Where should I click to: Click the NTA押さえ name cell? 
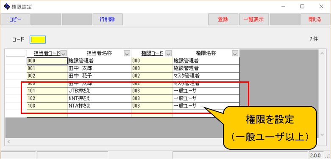tap(100, 106)
